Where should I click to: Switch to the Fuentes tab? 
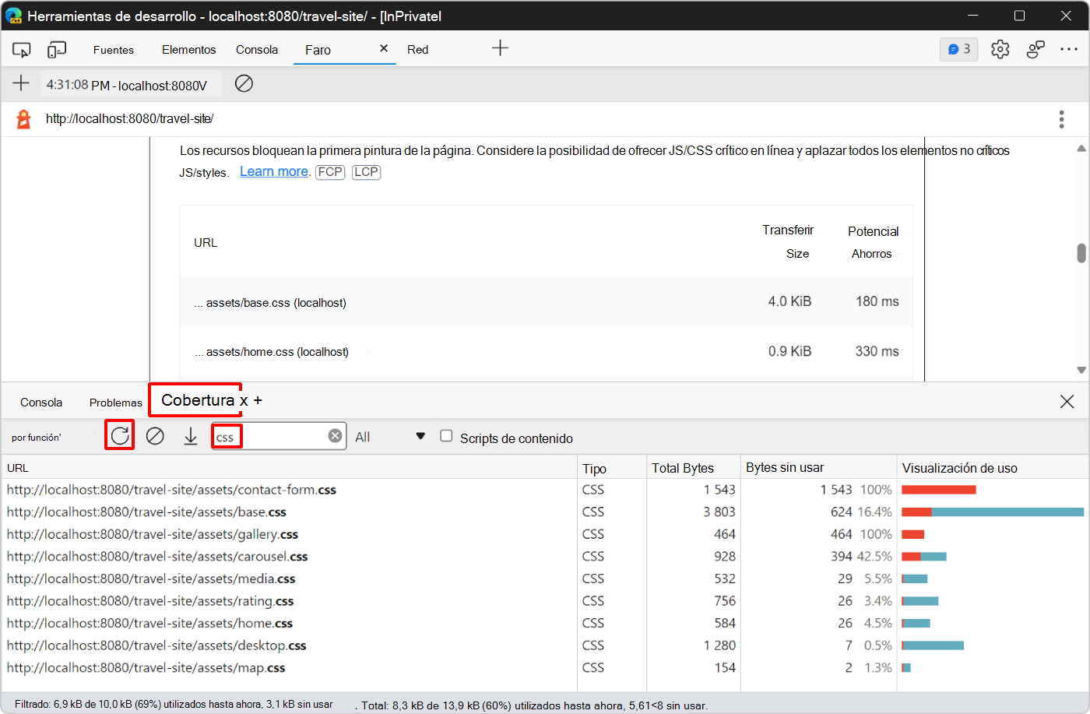(114, 50)
